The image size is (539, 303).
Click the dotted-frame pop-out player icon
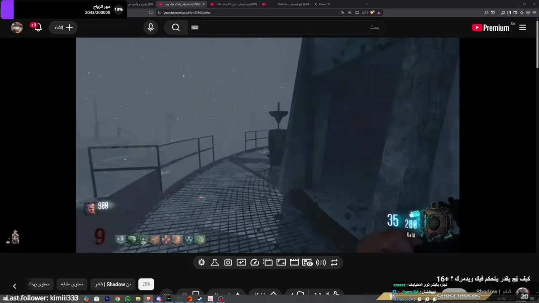coord(268,263)
